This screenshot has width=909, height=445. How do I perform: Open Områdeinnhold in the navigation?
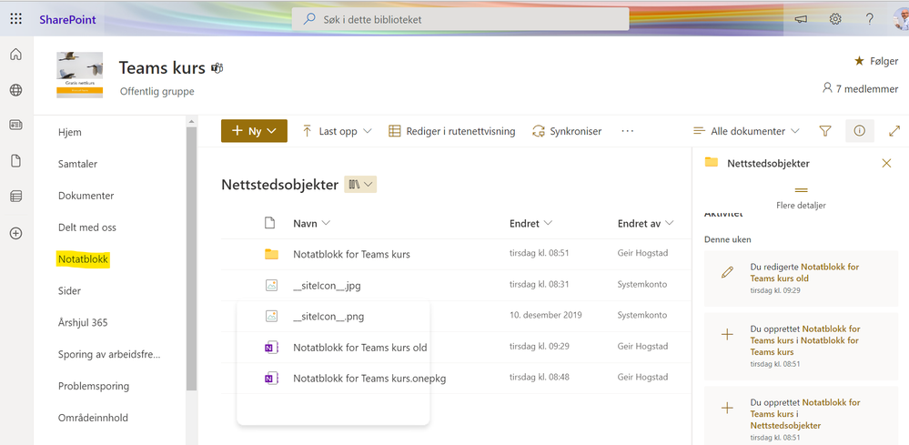tap(93, 418)
